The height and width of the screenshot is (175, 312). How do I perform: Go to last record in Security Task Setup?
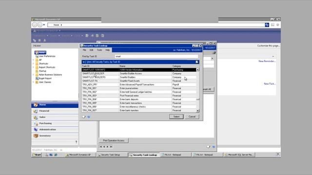pos(111,147)
